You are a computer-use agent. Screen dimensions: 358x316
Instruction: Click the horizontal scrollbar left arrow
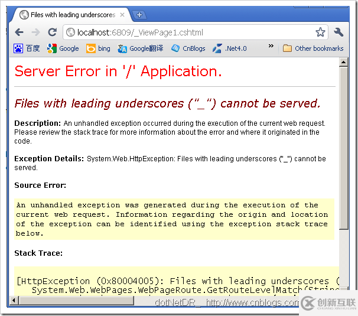click(x=14, y=300)
